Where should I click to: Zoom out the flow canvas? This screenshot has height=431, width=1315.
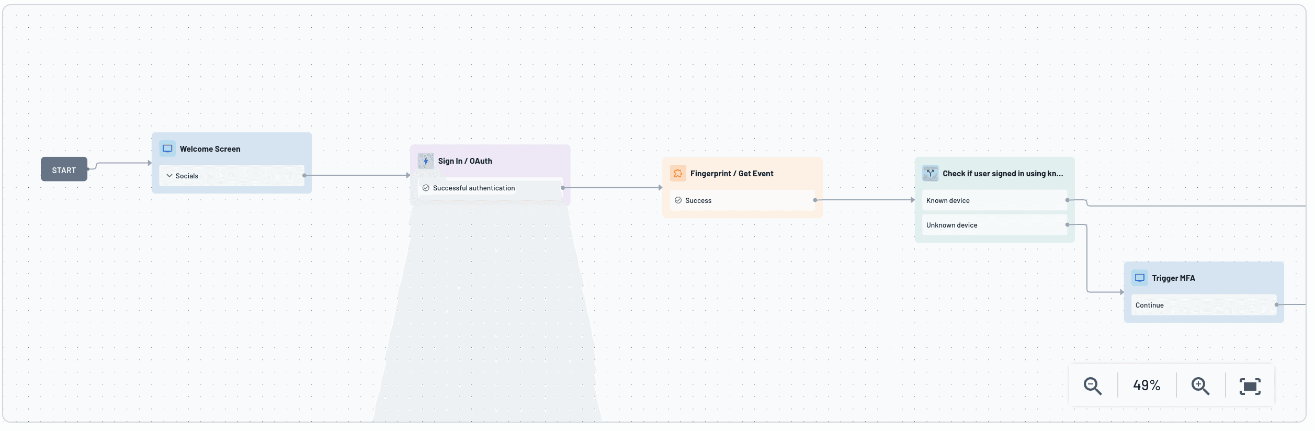(1092, 386)
